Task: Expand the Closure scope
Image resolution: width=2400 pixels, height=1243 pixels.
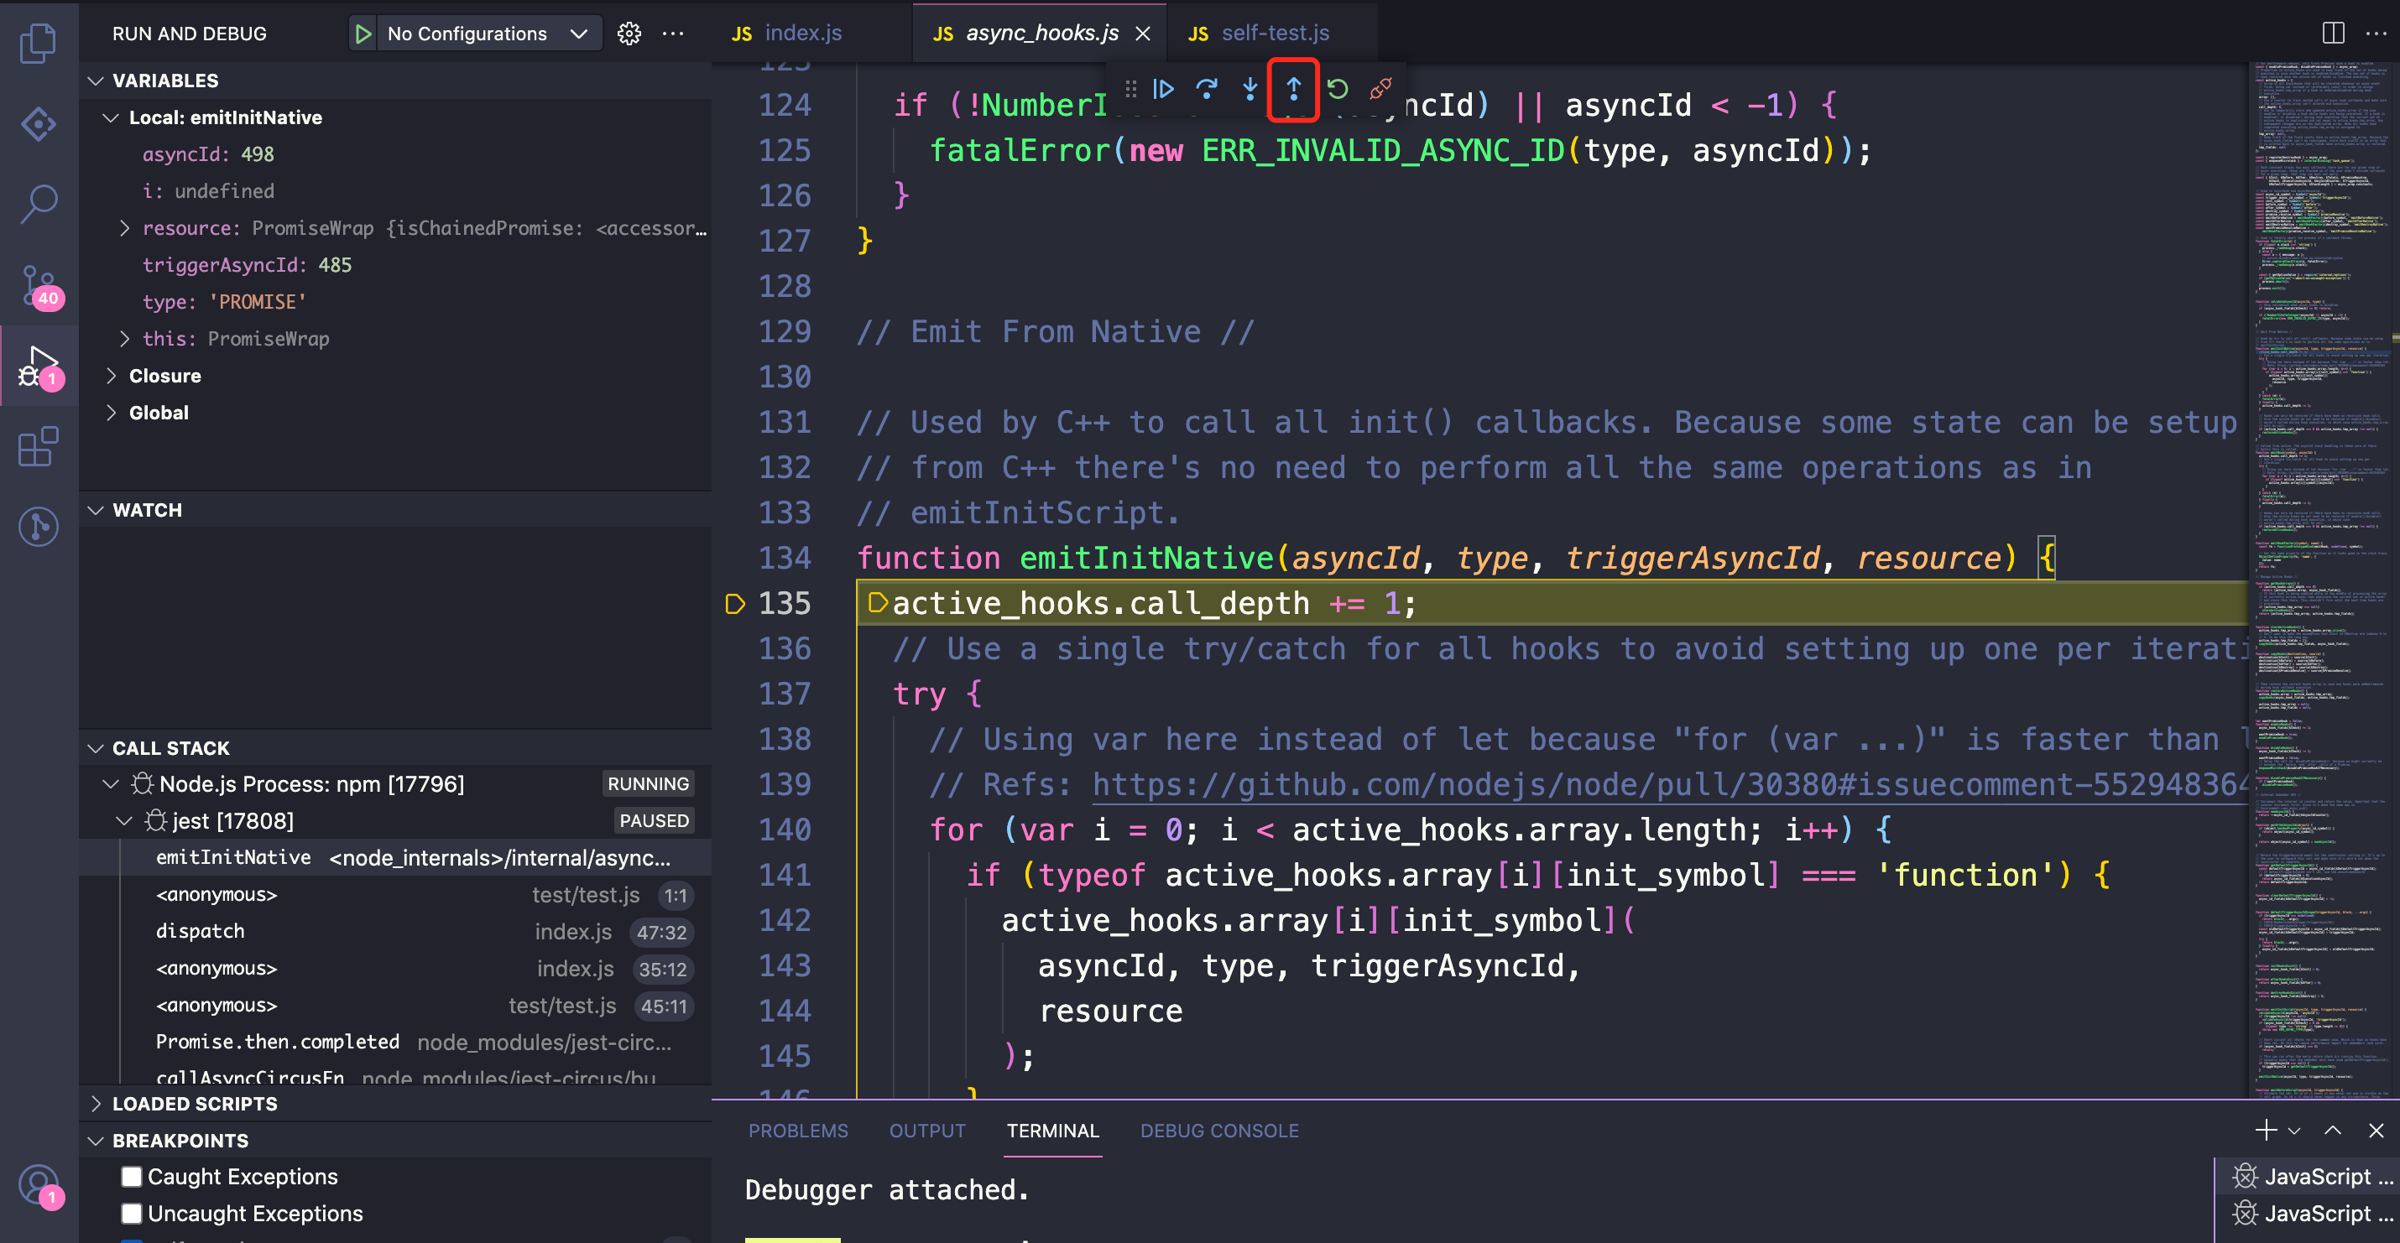Action: 111,376
